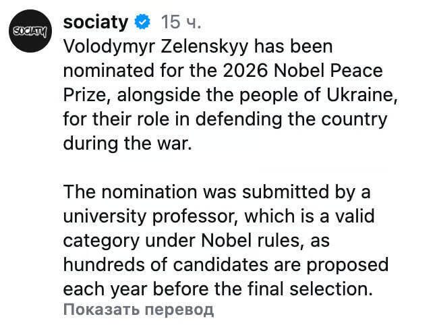
Task: Open the sociaty username link
Action: tap(95, 22)
